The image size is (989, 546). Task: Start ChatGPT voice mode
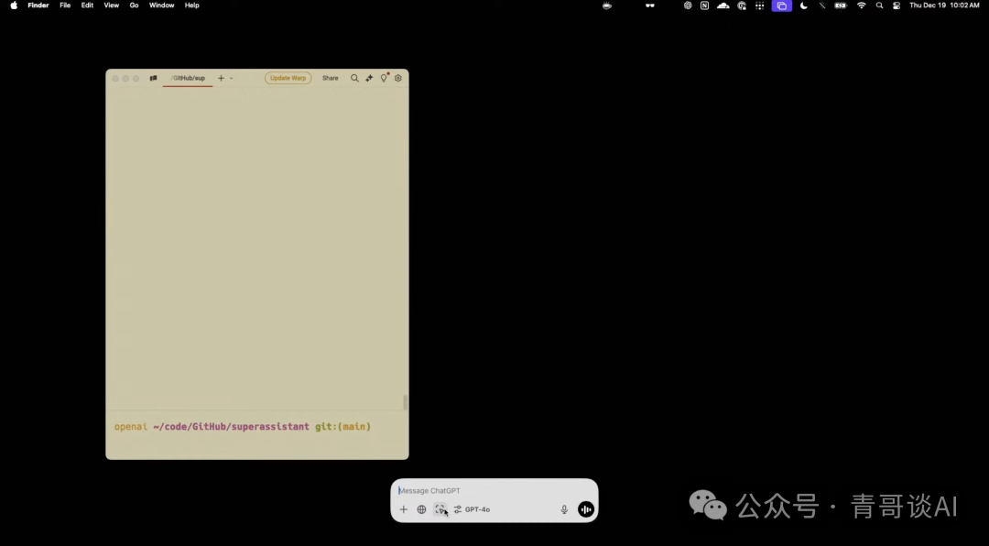tap(586, 509)
